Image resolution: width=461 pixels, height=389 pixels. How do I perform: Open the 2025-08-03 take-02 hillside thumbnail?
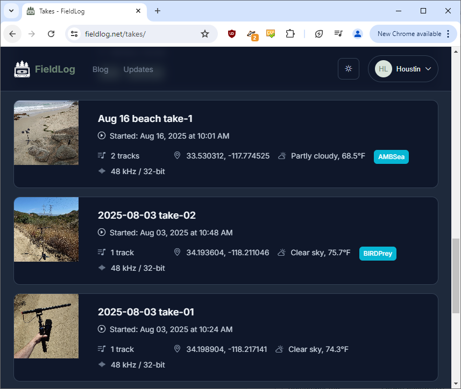pyautogui.click(x=46, y=229)
